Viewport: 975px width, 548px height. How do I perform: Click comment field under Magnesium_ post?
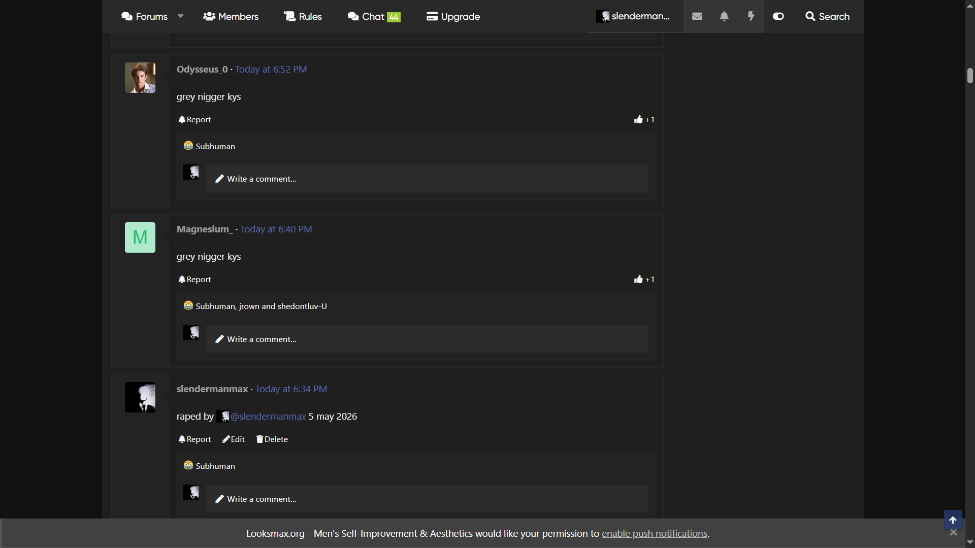click(x=427, y=339)
